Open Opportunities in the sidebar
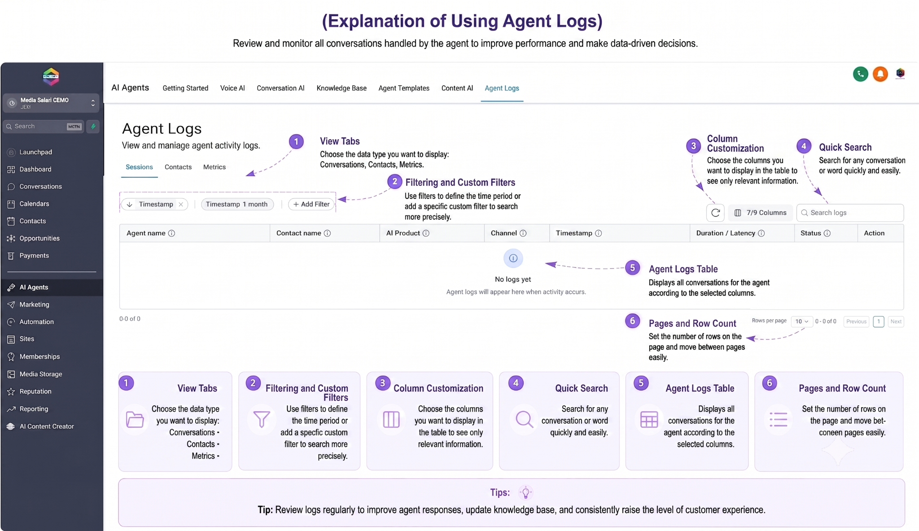The width and height of the screenshot is (919, 531). (x=39, y=238)
